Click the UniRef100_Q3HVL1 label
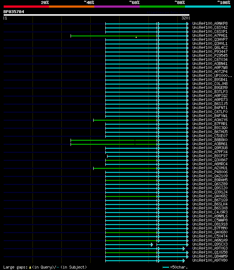The image size is (234, 270). point(210,43)
